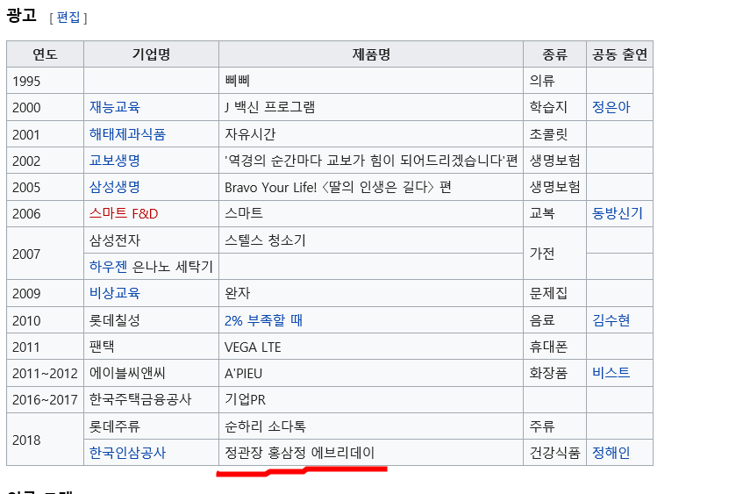Open the 해태제과식품 link

tap(127, 134)
